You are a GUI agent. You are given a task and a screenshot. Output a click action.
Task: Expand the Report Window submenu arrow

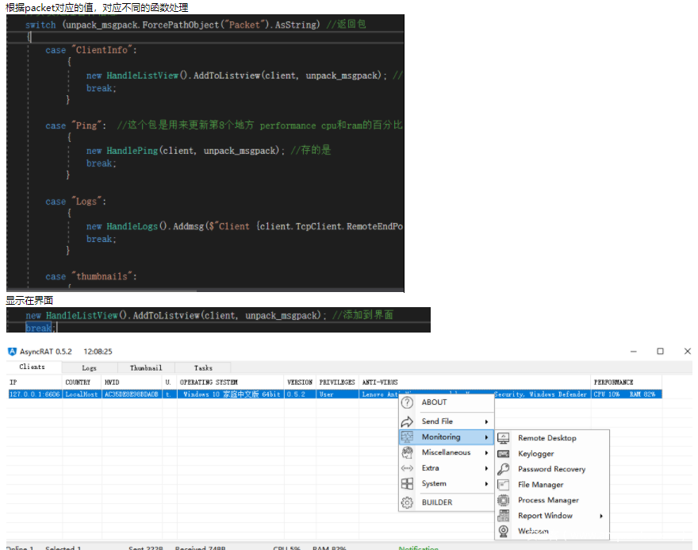600,516
